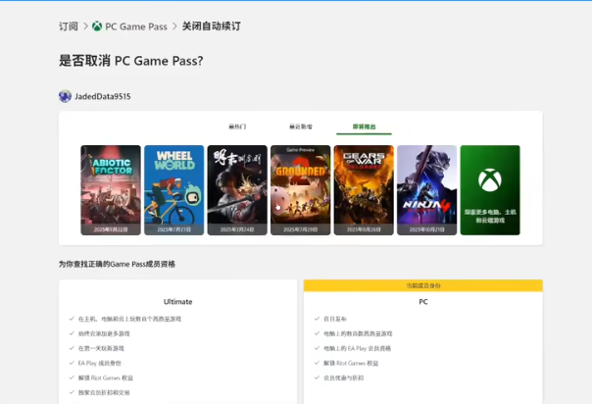Screen dimensions: 592x404
Task: Open the PC Game Pass breadcrumb link
Action: (135, 26)
